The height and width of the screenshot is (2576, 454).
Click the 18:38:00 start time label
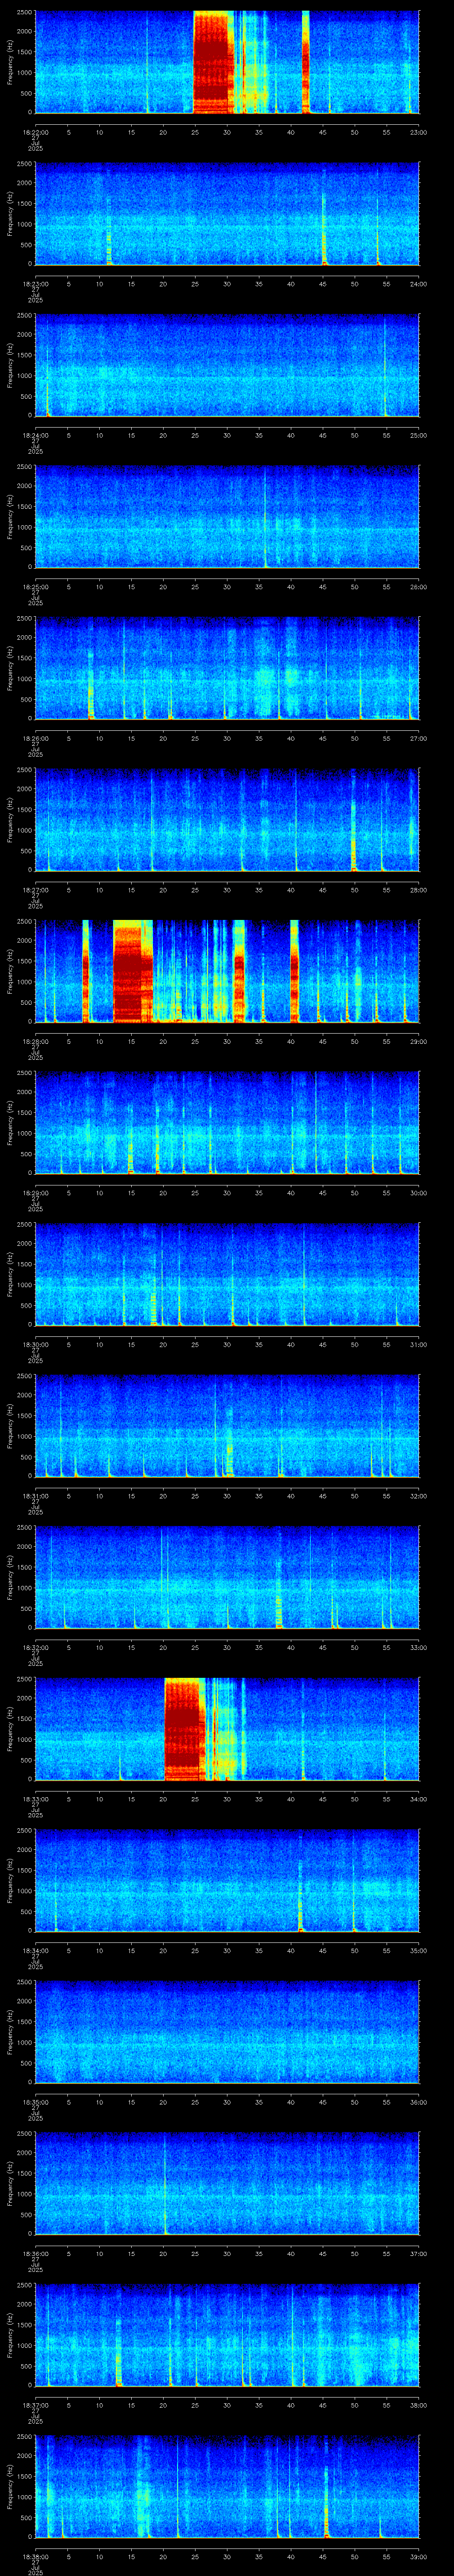pyautogui.click(x=35, y=2556)
